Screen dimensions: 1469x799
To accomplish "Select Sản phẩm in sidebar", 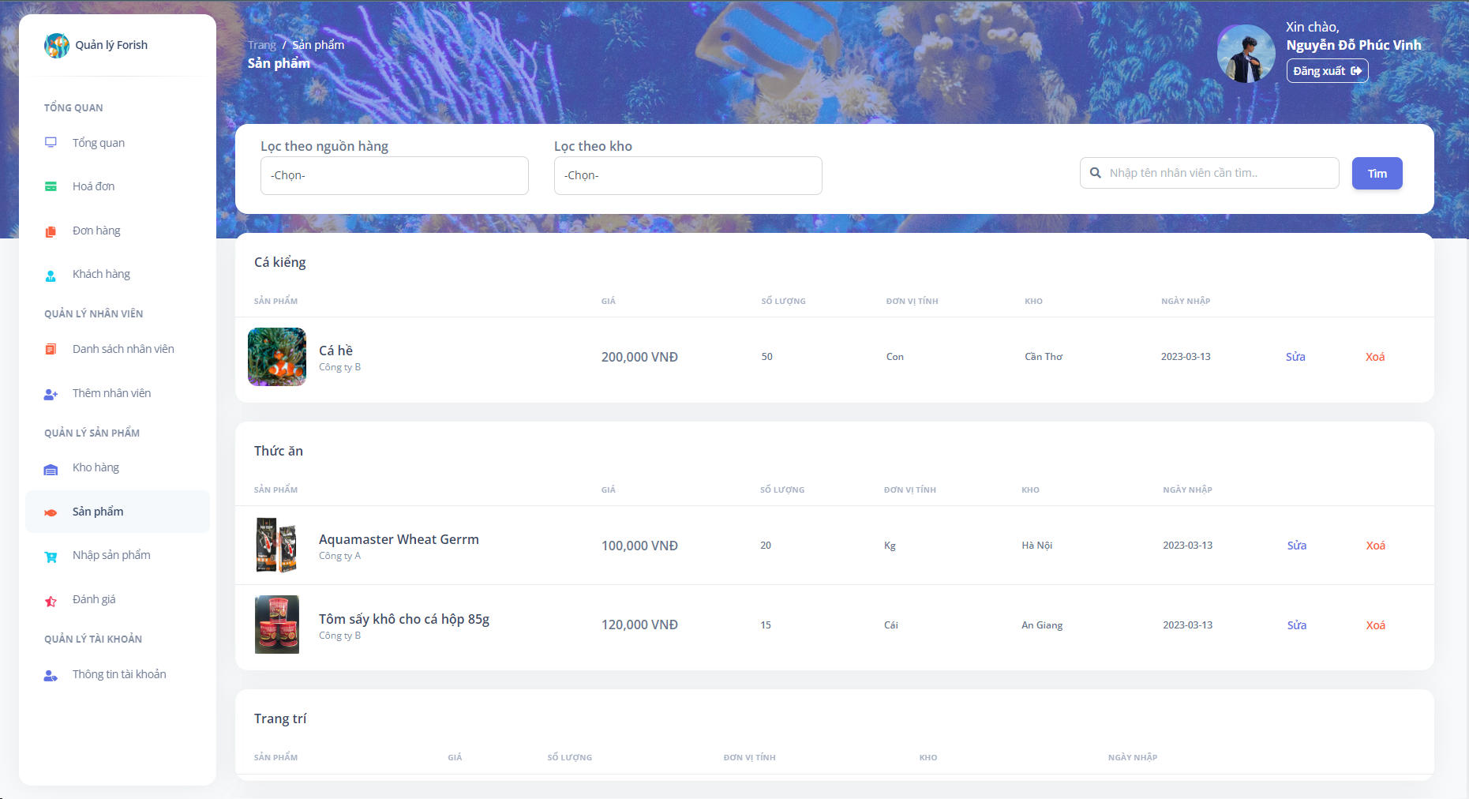I will pyautogui.click(x=118, y=512).
